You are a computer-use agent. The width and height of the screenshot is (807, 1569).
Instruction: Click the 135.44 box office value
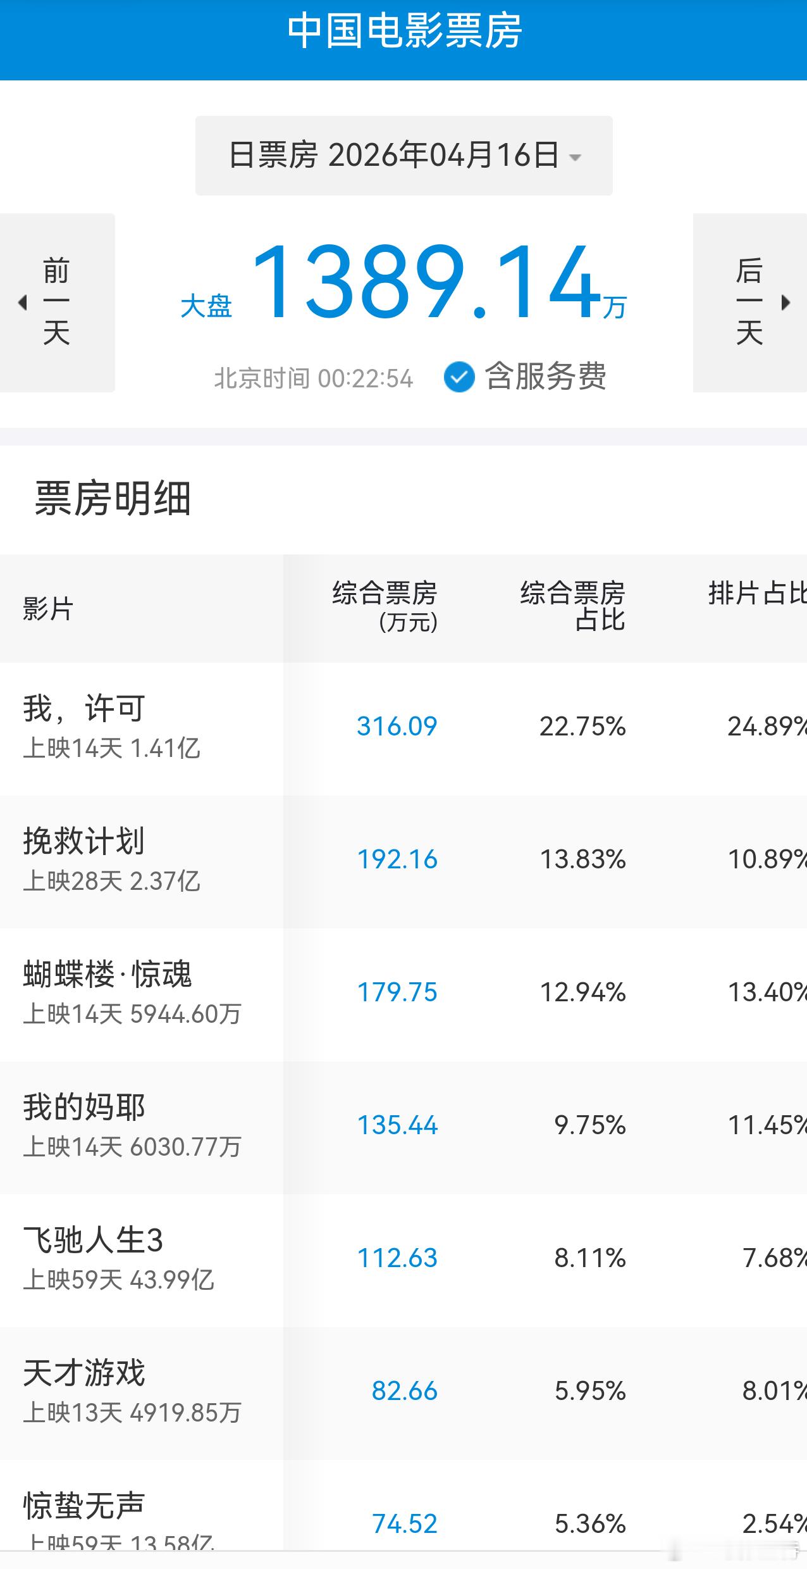click(397, 1125)
